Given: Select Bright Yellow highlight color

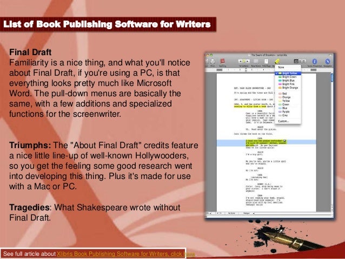Looking at the screenshot, I should pos(288,73).
